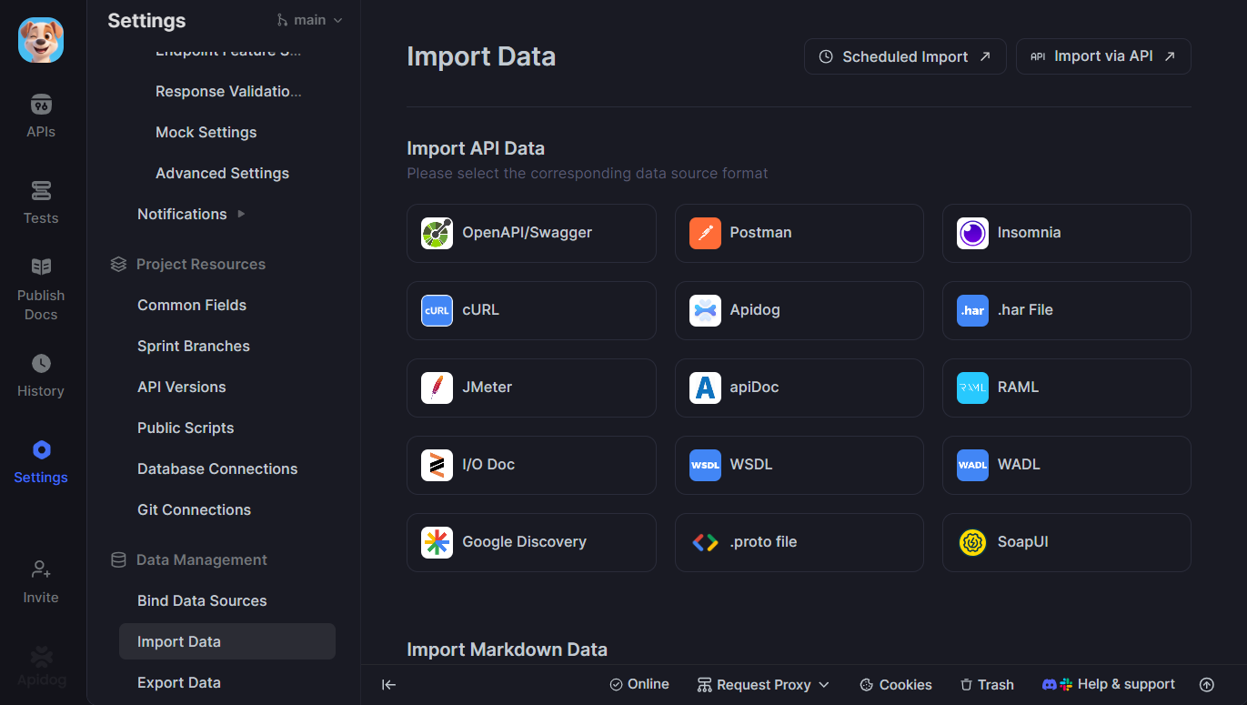This screenshot has height=705, width=1247.
Task: Click the Apidog logo avatar
Action: click(x=40, y=40)
